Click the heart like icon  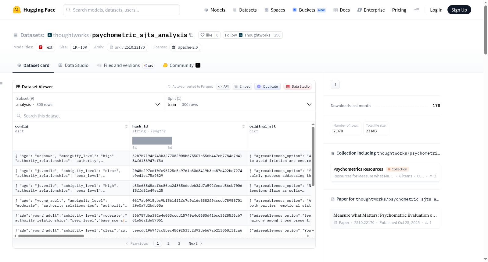click(203, 35)
